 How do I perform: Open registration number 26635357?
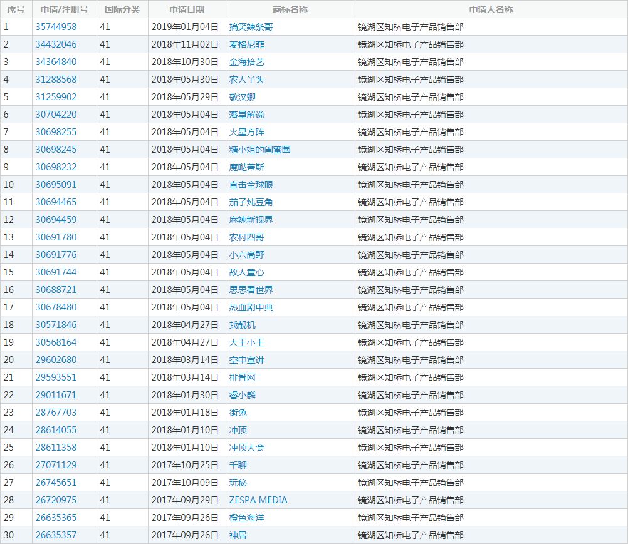pos(56,535)
